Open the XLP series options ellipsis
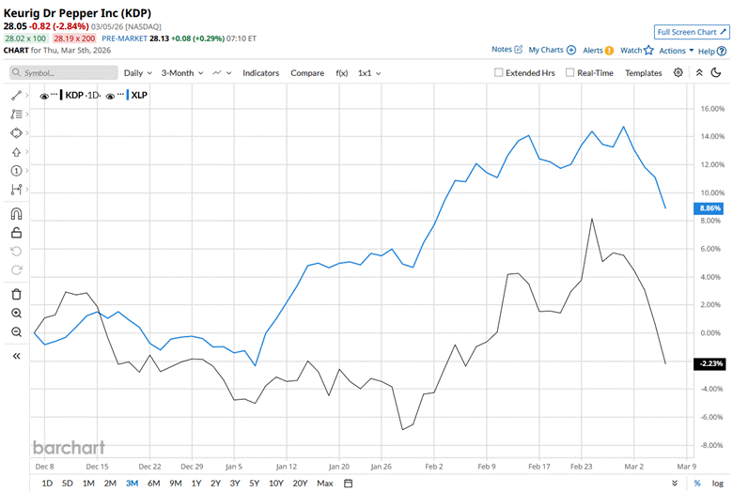The image size is (733, 492). 120,95
